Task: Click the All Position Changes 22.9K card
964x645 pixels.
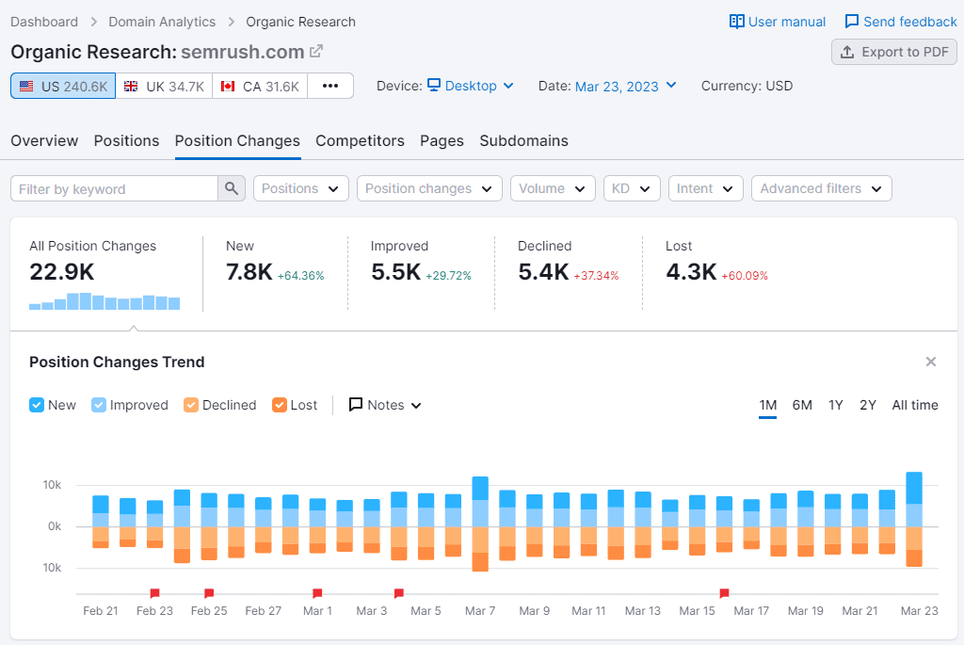Action: [105, 274]
